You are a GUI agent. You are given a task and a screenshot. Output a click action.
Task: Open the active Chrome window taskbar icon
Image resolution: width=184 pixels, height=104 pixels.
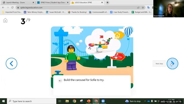point(96,101)
